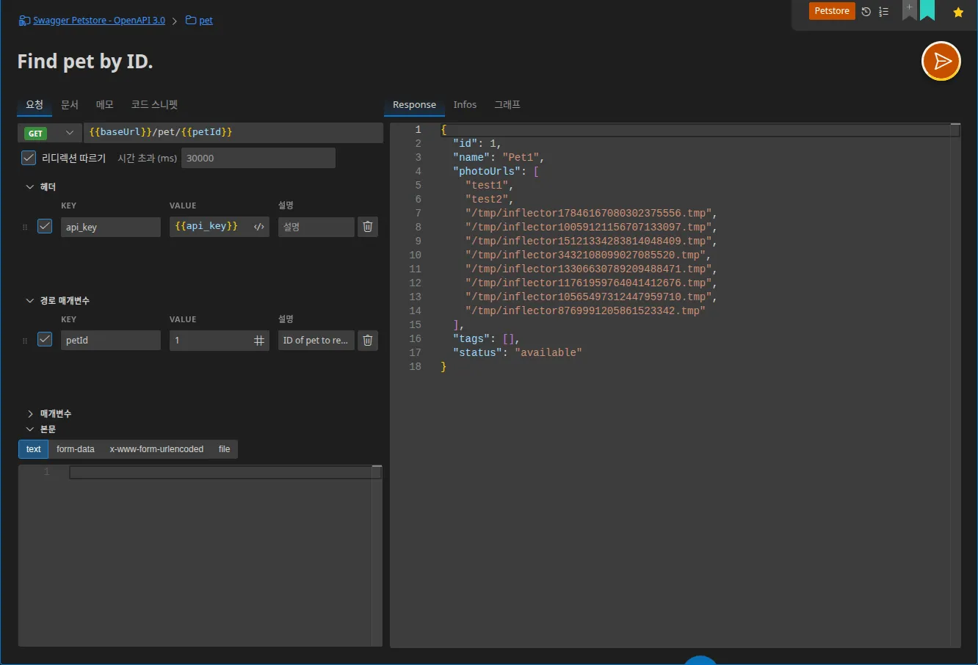The image size is (978, 665).
Task: Click the folder icon before pet breadcrumb
Action: point(191,20)
